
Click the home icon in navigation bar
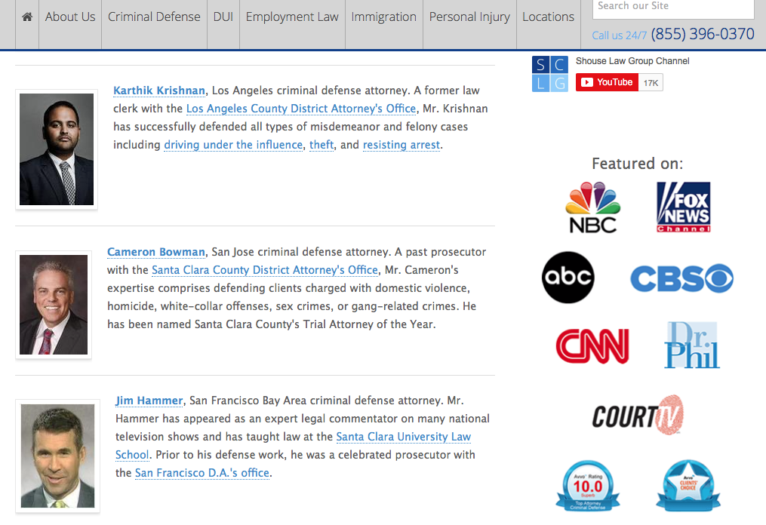point(27,17)
